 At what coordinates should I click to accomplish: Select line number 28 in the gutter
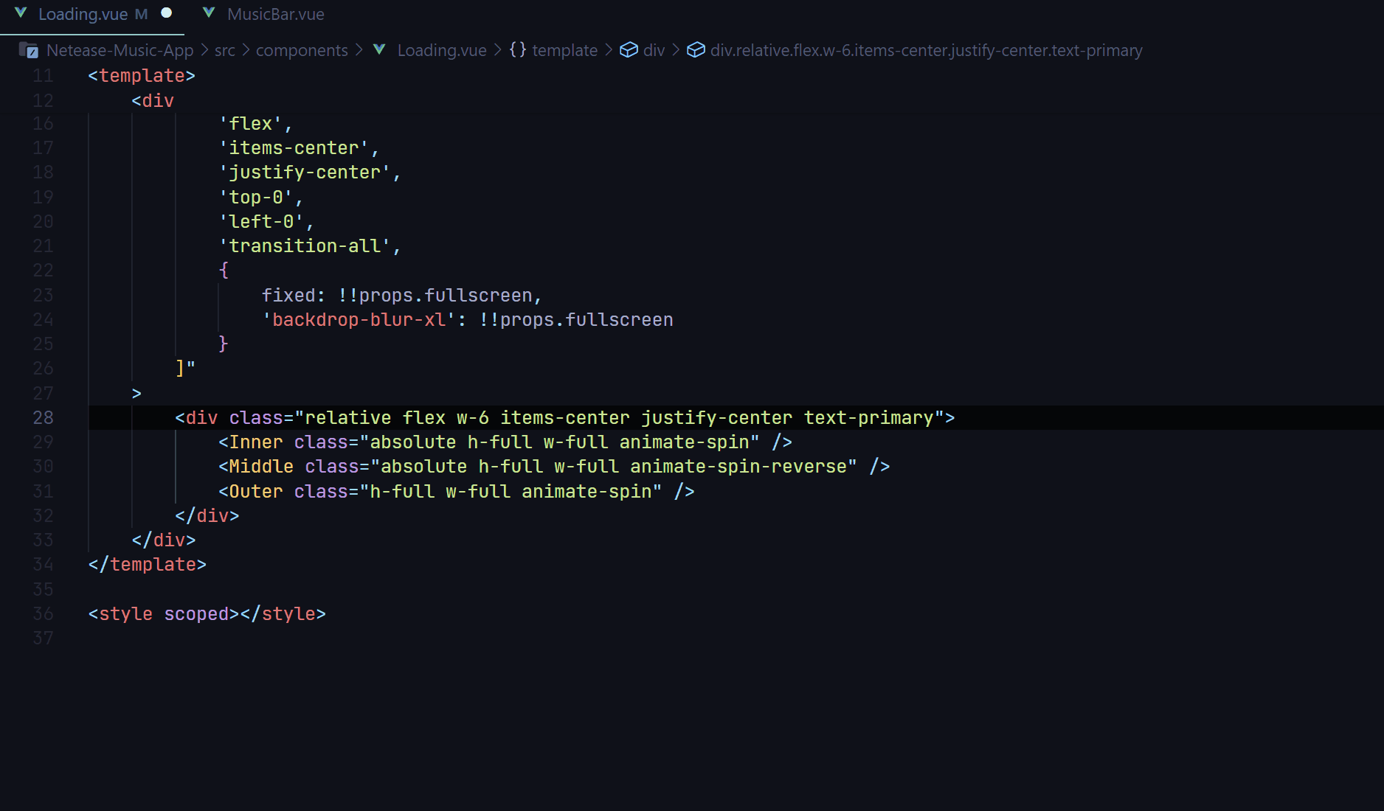coord(43,417)
